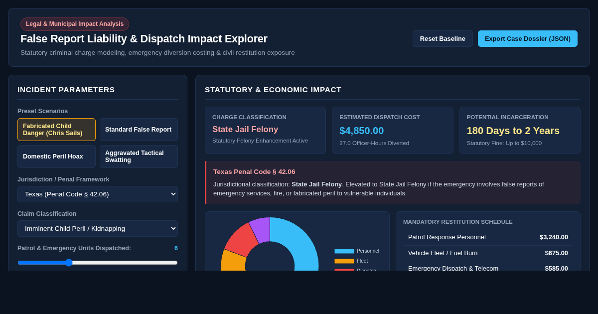Select the Domestic Peril Hoax preset
Image resolution: width=598 pixels, height=314 pixels.
(x=56, y=157)
